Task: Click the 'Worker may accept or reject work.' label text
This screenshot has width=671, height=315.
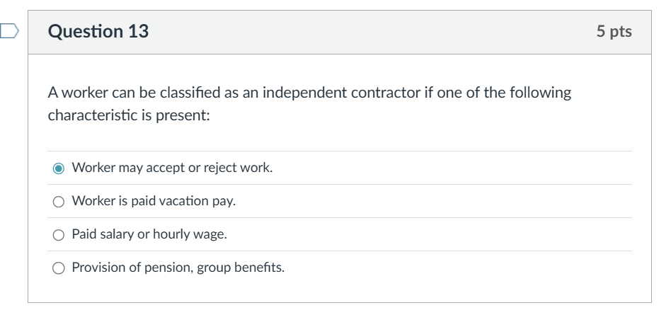Action: pos(172,168)
